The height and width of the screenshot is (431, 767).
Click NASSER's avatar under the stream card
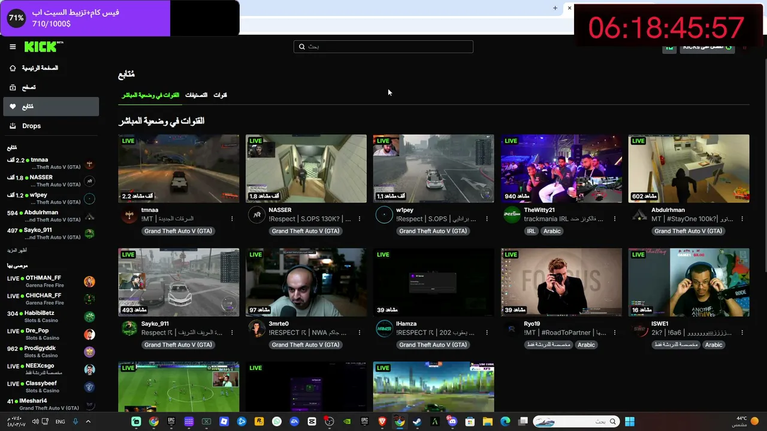pyautogui.click(x=257, y=215)
